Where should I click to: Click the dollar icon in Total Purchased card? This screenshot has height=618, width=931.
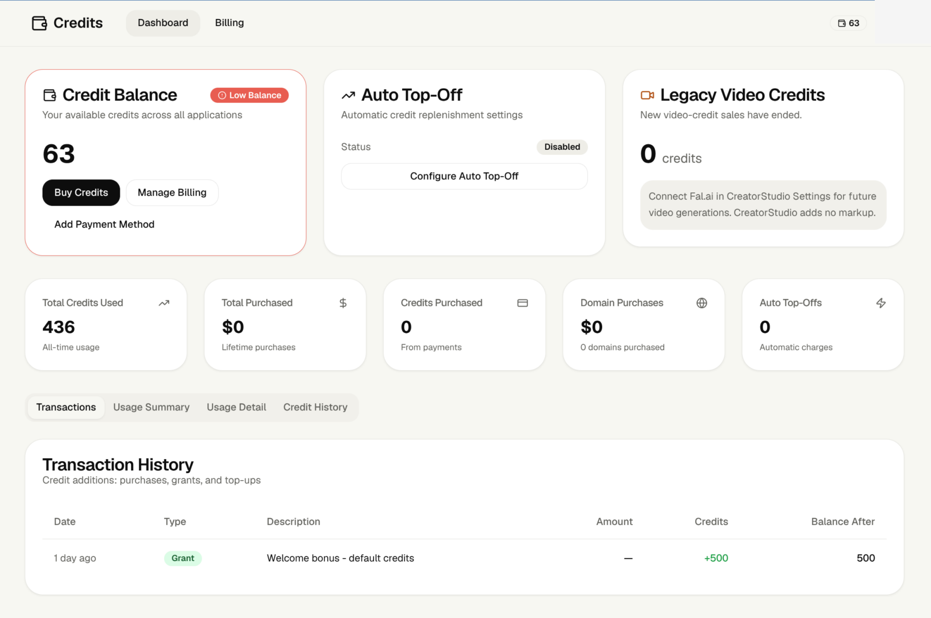pyautogui.click(x=343, y=303)
